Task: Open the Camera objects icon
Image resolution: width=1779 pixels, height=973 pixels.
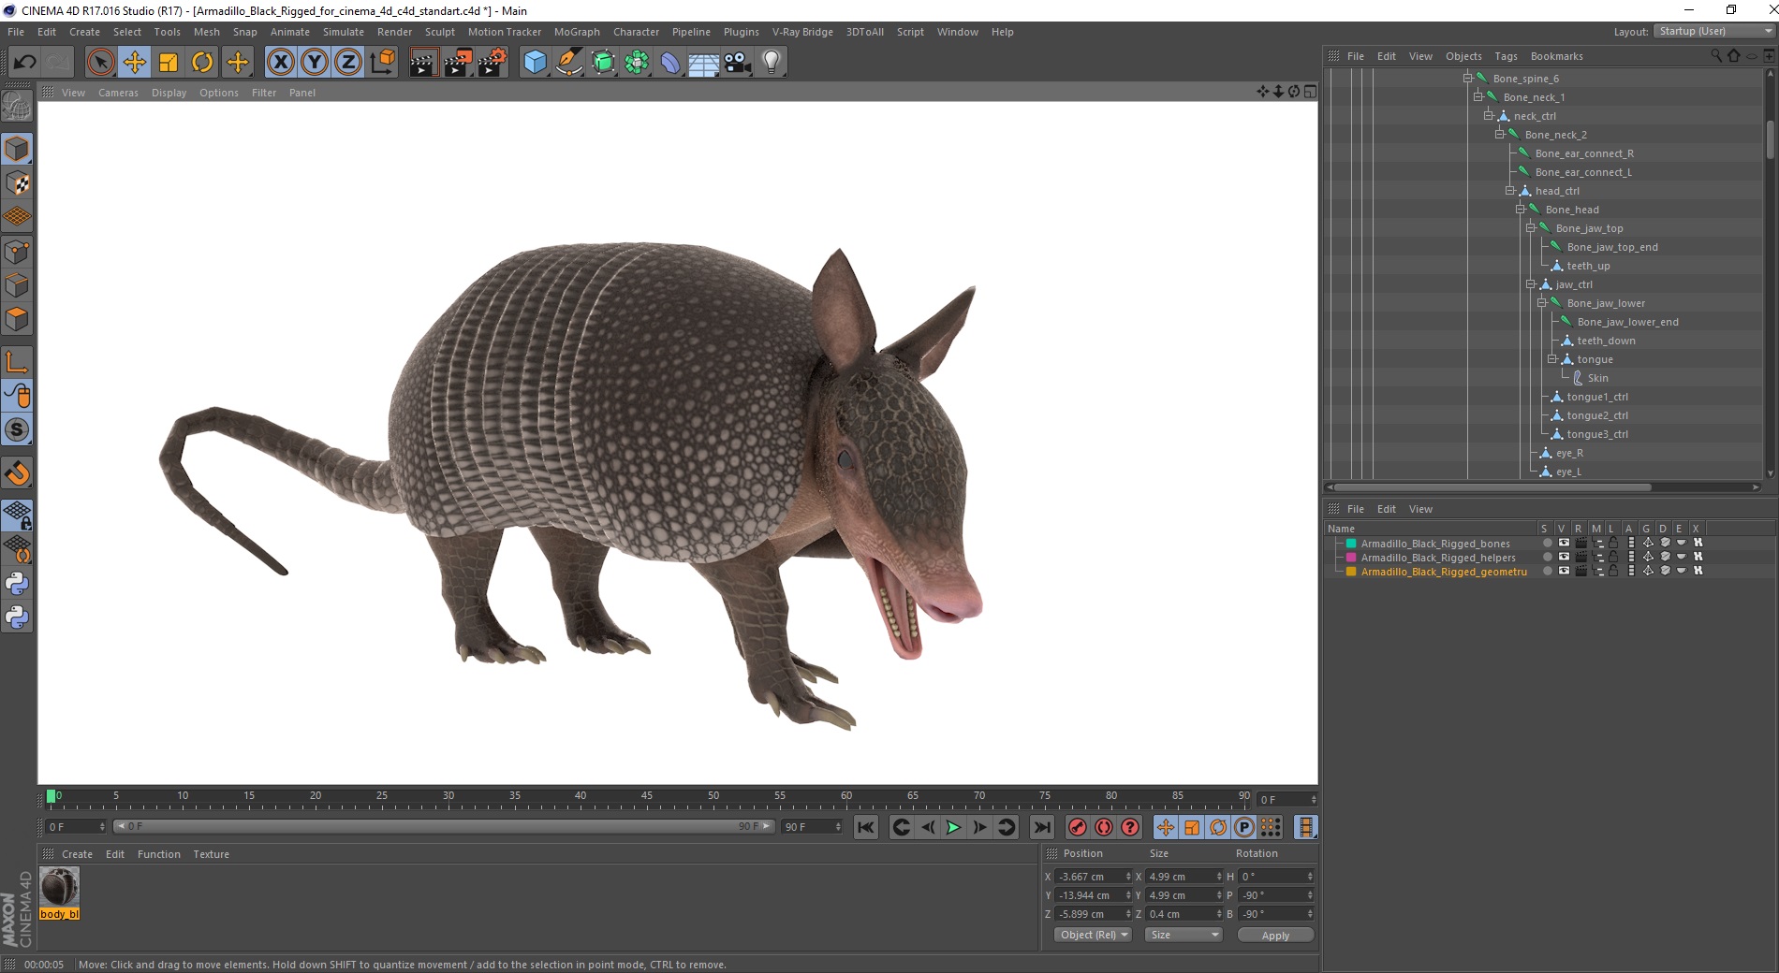Action: (x=738, y=63)
